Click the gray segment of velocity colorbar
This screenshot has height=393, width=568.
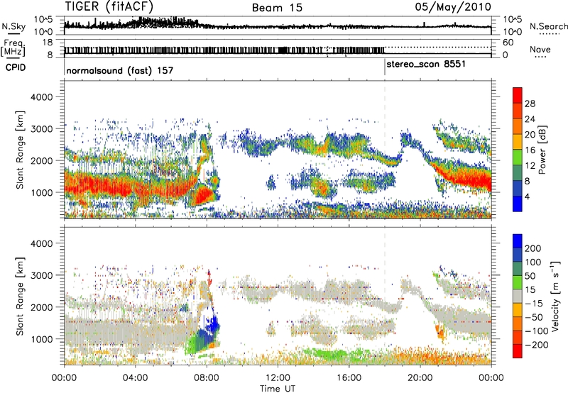[518, 296]
